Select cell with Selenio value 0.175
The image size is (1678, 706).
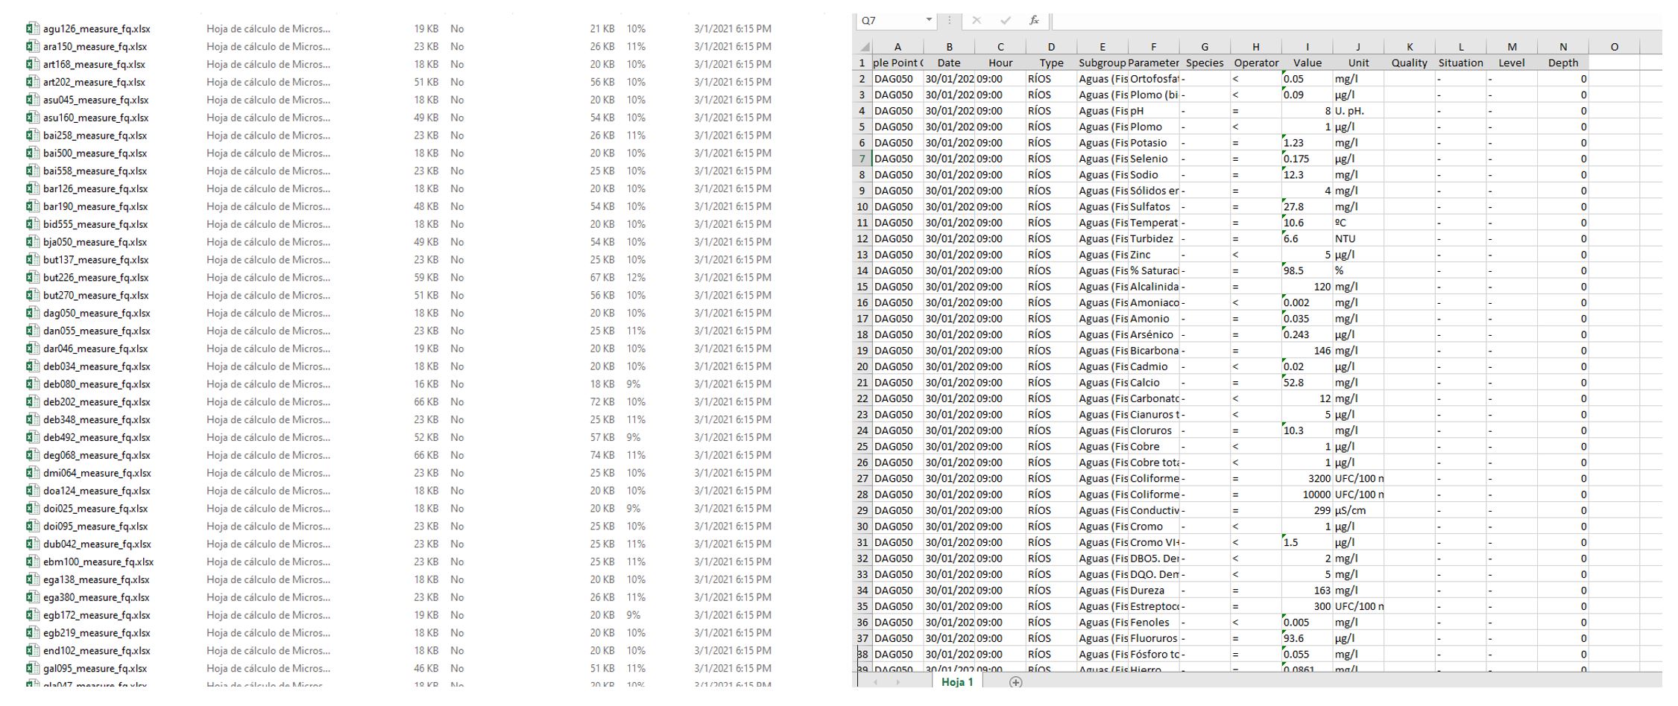pyautogui.click(x=1307, y=159)
